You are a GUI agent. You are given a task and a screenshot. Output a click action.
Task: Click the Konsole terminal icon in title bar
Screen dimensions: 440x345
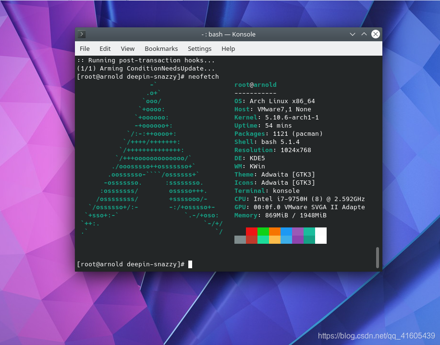(82, 34)
